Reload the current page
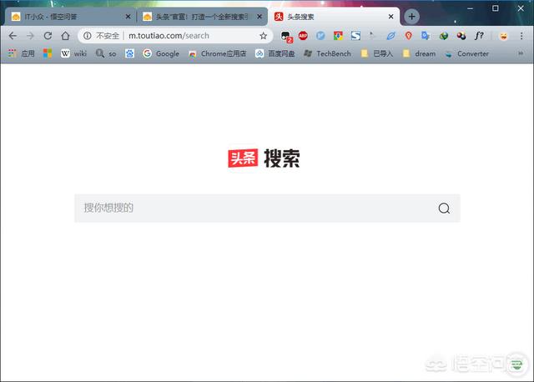This screenshot has height=382, width=534. (x=48, y=36)
